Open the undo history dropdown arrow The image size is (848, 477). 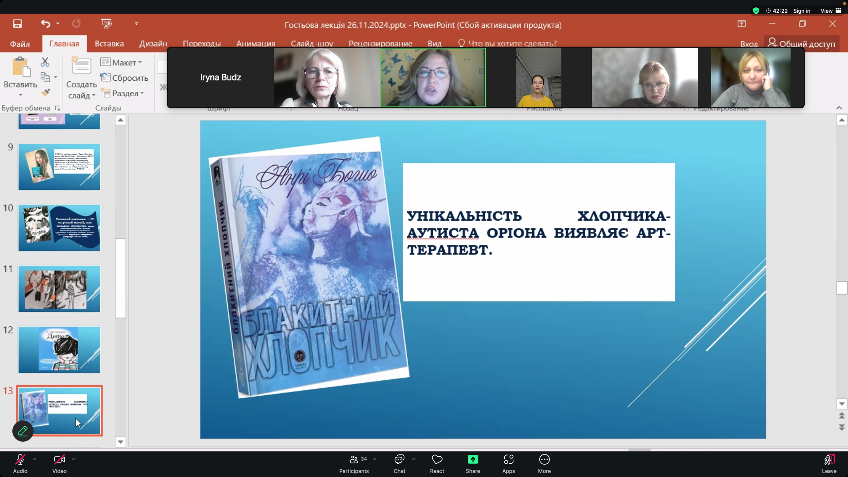(x=58, y=24)
